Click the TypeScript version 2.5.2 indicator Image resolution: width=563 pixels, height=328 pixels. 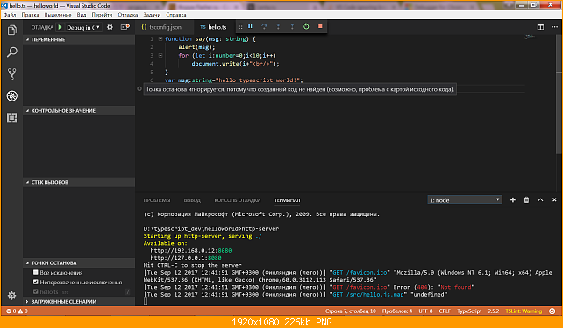pos(494,311)
